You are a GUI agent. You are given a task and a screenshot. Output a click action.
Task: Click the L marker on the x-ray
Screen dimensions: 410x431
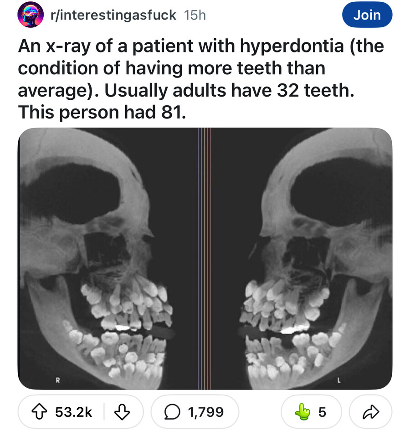coord(339,380)
